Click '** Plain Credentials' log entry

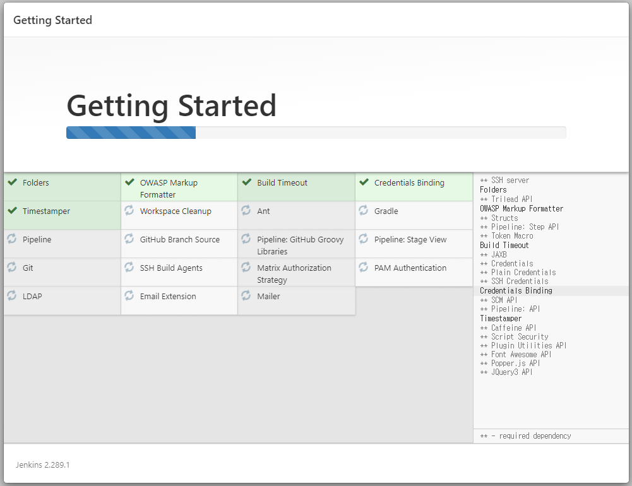pos(518,273)
